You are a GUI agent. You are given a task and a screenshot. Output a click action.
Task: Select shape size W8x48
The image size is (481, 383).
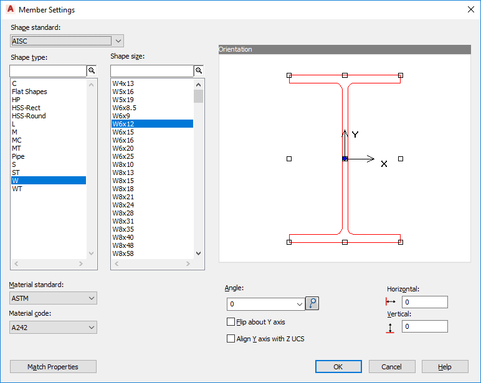[153, 245]
